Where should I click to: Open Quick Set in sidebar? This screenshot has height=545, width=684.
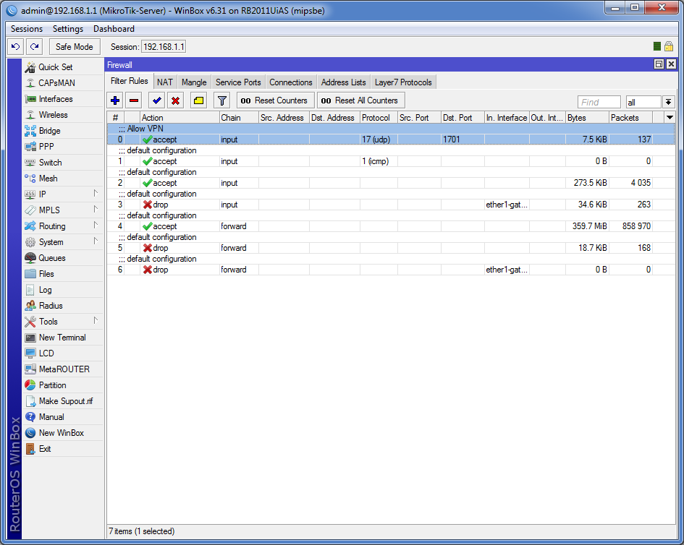[63, 67]
